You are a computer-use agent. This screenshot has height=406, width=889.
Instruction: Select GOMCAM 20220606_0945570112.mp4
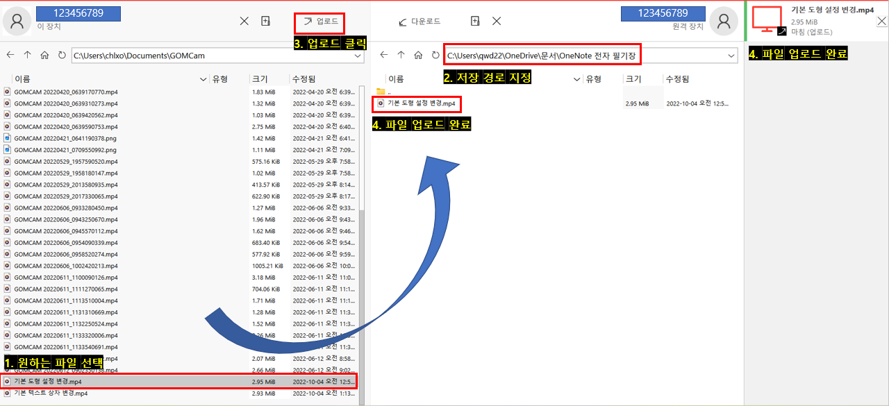(x=66, y=231)
